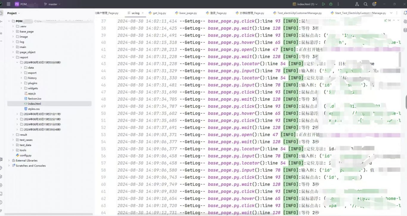
Task: Show hidden editor tabs dropdown
Action: (x=391, y=13)
